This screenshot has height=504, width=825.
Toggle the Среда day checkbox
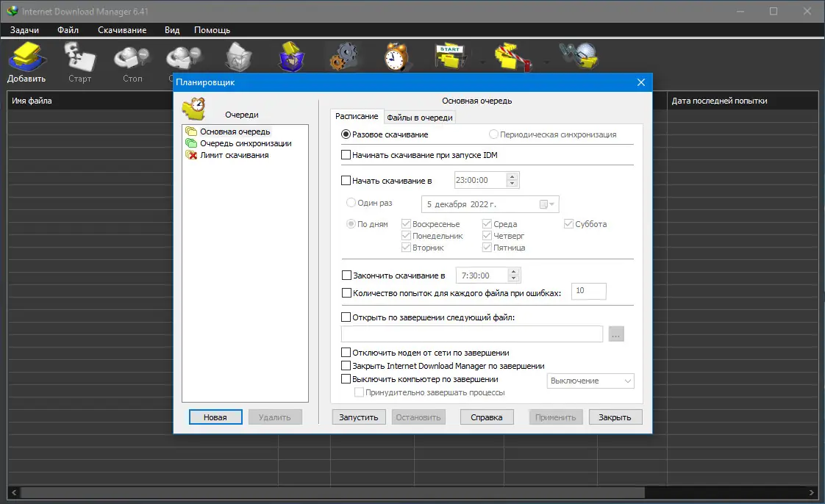pyautogui.click(x=487, y=224)
